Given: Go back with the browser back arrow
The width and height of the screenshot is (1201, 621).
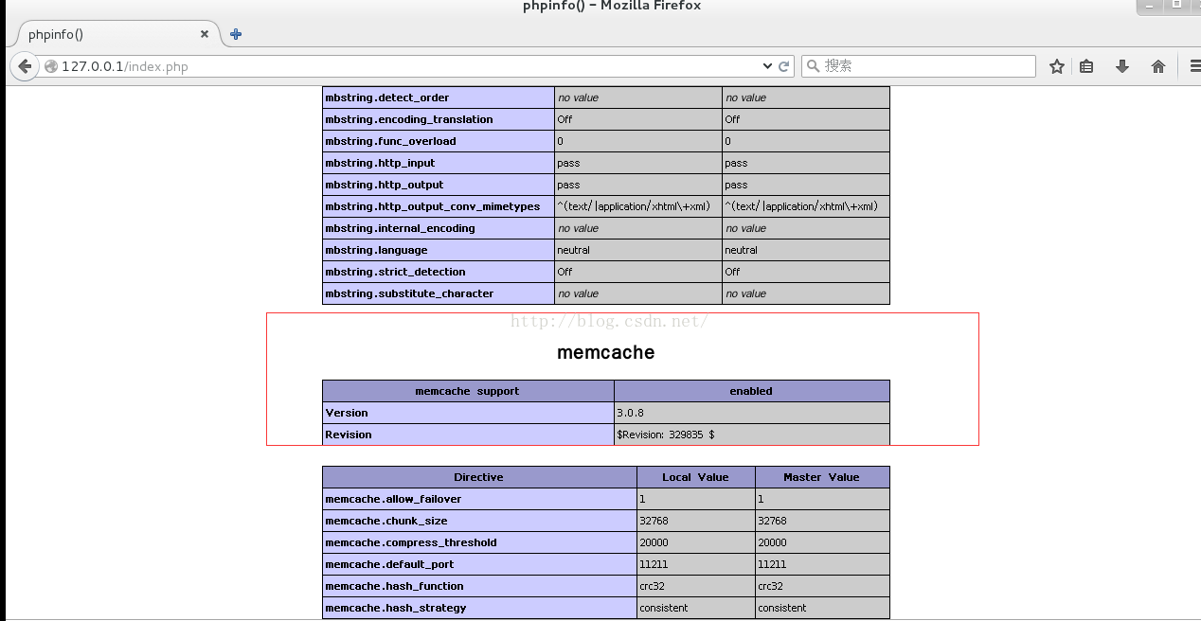Looking at the screenshot, I should click(x=25, y=66).
